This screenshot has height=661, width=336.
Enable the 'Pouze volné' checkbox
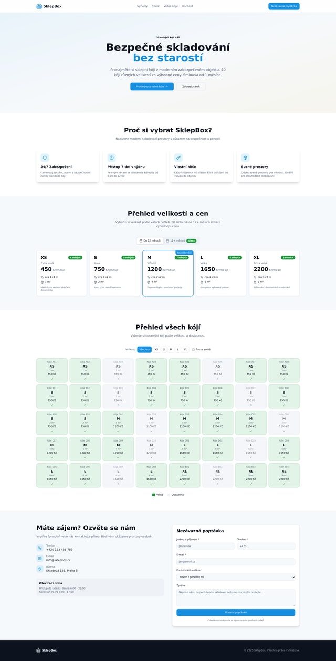point(193,349)
